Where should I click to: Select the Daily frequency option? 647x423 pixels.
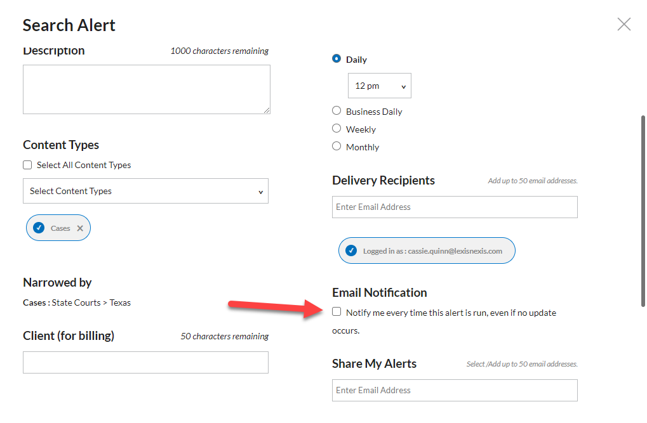337,58
